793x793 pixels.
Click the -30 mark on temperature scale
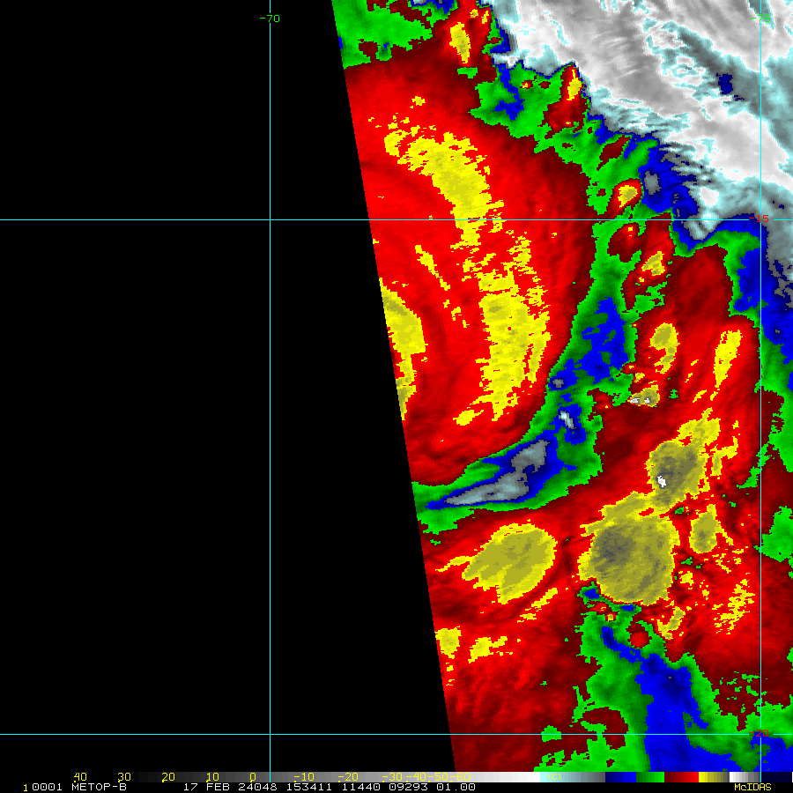click(x=392, y=777)
